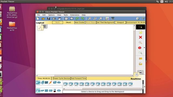
Task: Open the Help menu
Action: (84, 15)
